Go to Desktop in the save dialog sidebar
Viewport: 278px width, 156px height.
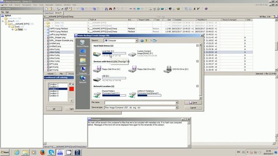tap(83, 52)
